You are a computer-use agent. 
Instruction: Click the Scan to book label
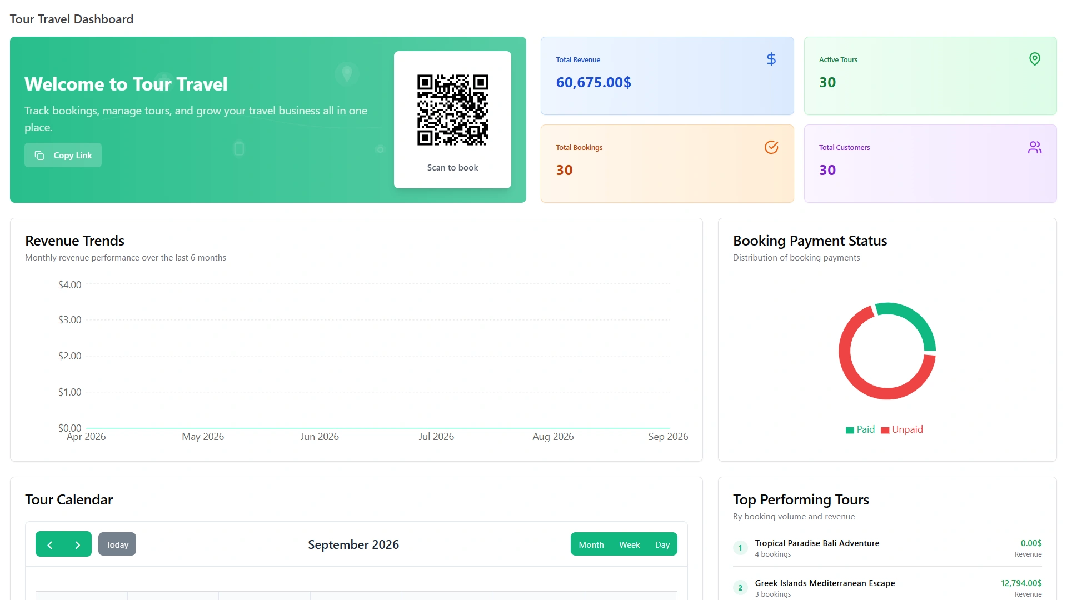point(452,167)
